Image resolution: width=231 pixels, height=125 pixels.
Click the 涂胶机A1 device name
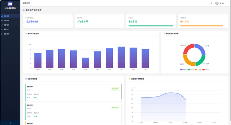(x=30, y=87)
